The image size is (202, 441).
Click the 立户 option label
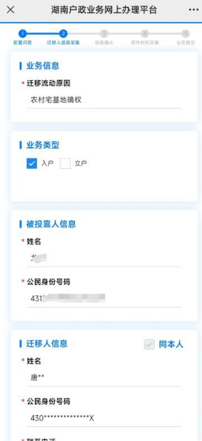point(81,163)
